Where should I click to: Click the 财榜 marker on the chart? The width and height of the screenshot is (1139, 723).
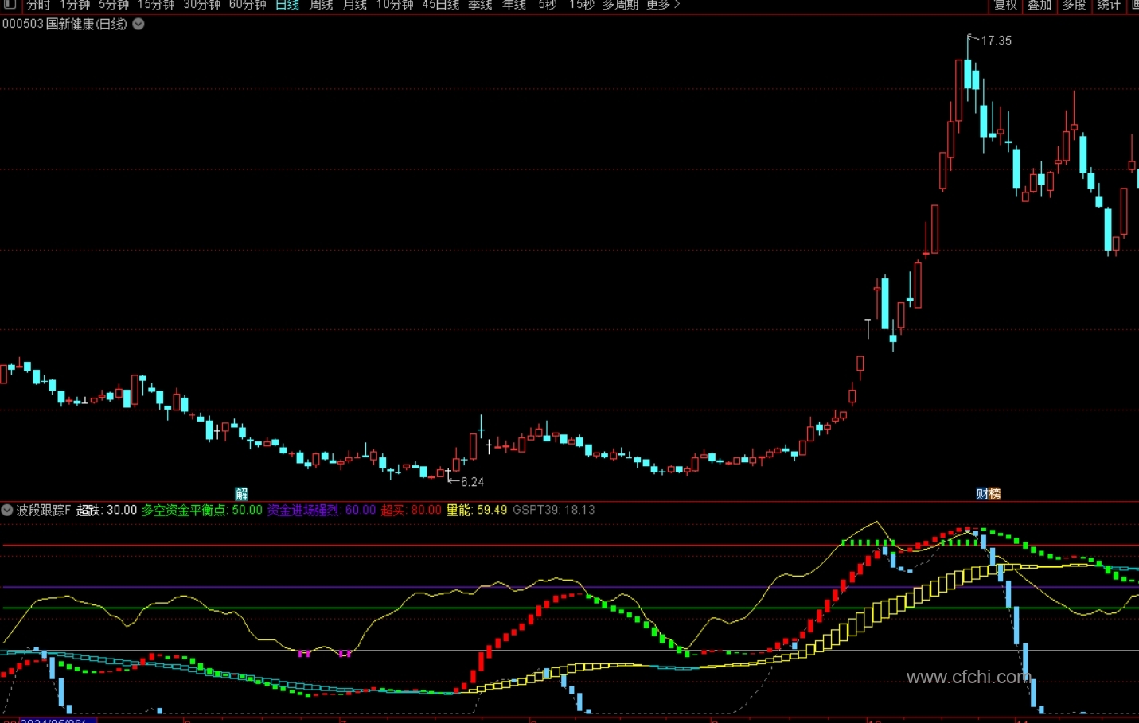[x=989, y=494]
